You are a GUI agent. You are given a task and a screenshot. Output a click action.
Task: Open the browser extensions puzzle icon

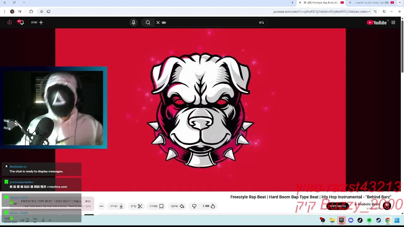(31, 12)
